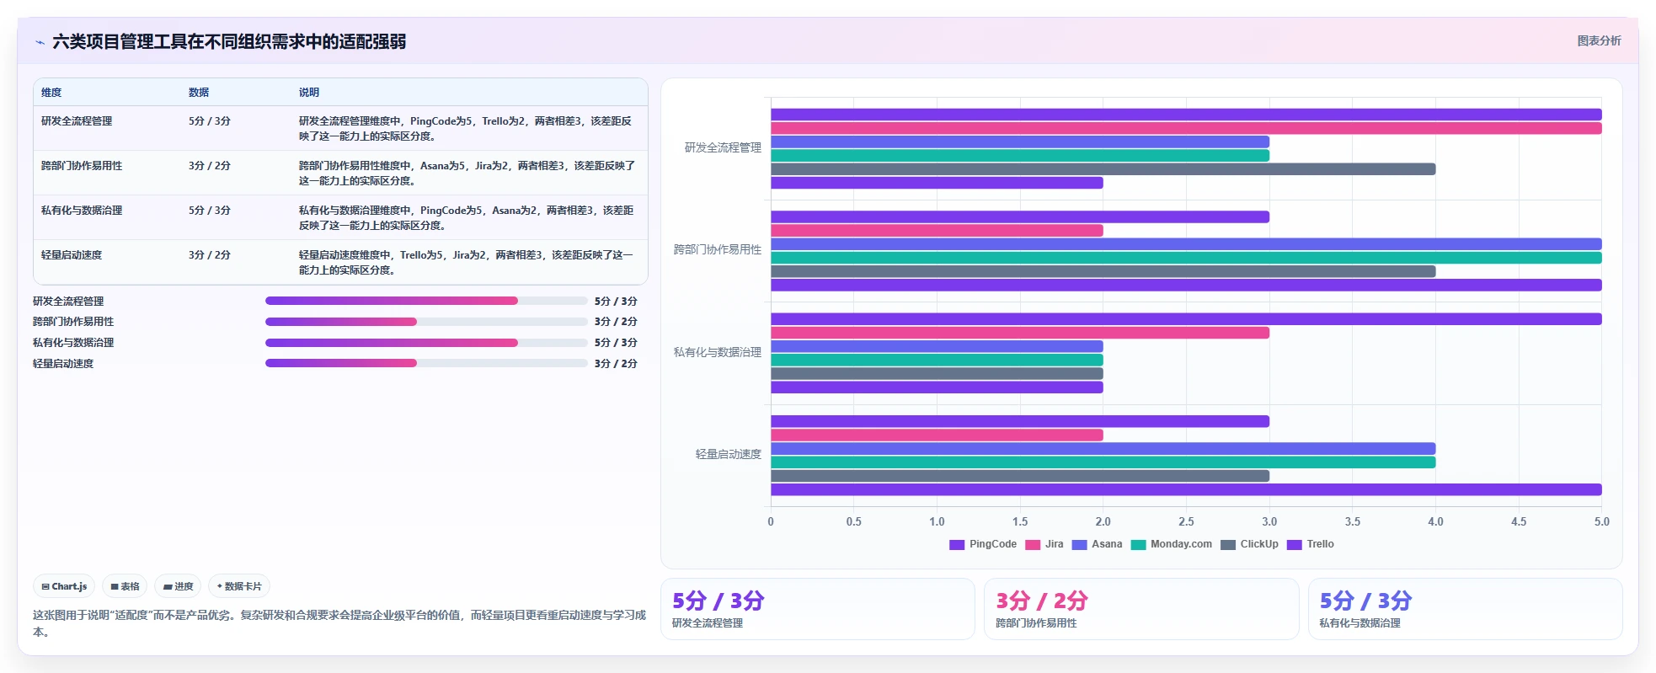Viewport: 1656px width, 673px height.
Task: Click the description mentioning Trello为5，Jira为2
Action: (x=467, y=263)
